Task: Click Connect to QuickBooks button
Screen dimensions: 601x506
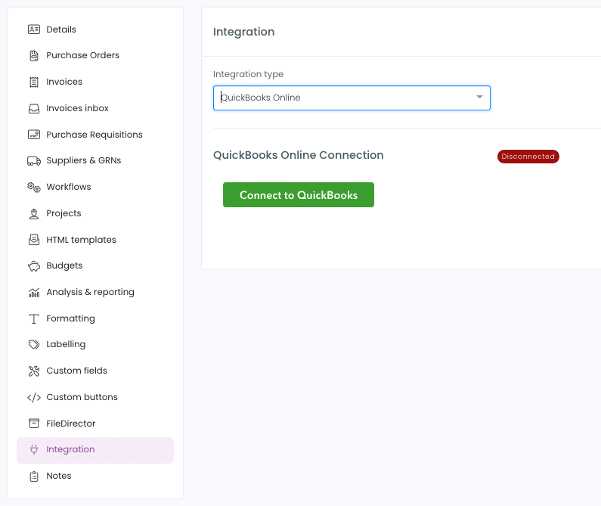Action: 298,195
